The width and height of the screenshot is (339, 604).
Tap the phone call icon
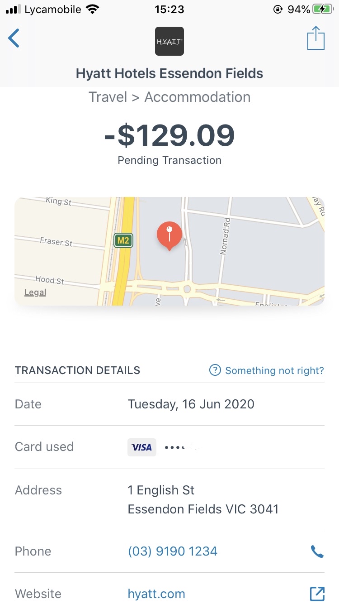coord(317,551)
